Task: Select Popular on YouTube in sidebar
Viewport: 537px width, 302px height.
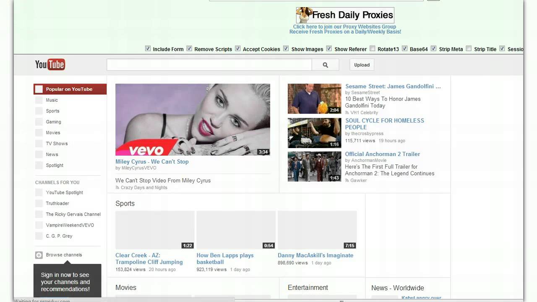Action: tap(70, 89)
